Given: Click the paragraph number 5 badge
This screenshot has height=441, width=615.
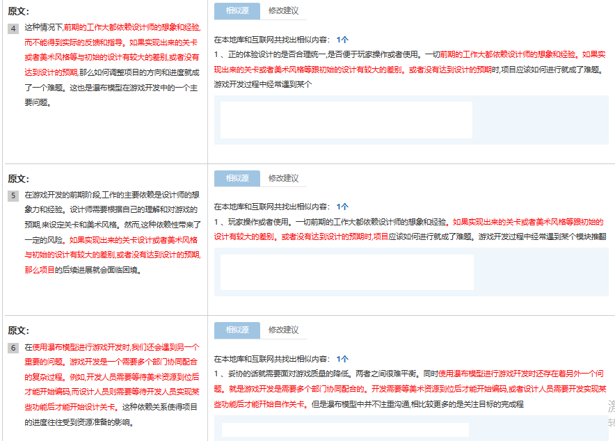Looking at the screenshot, I should coord(13,196).
